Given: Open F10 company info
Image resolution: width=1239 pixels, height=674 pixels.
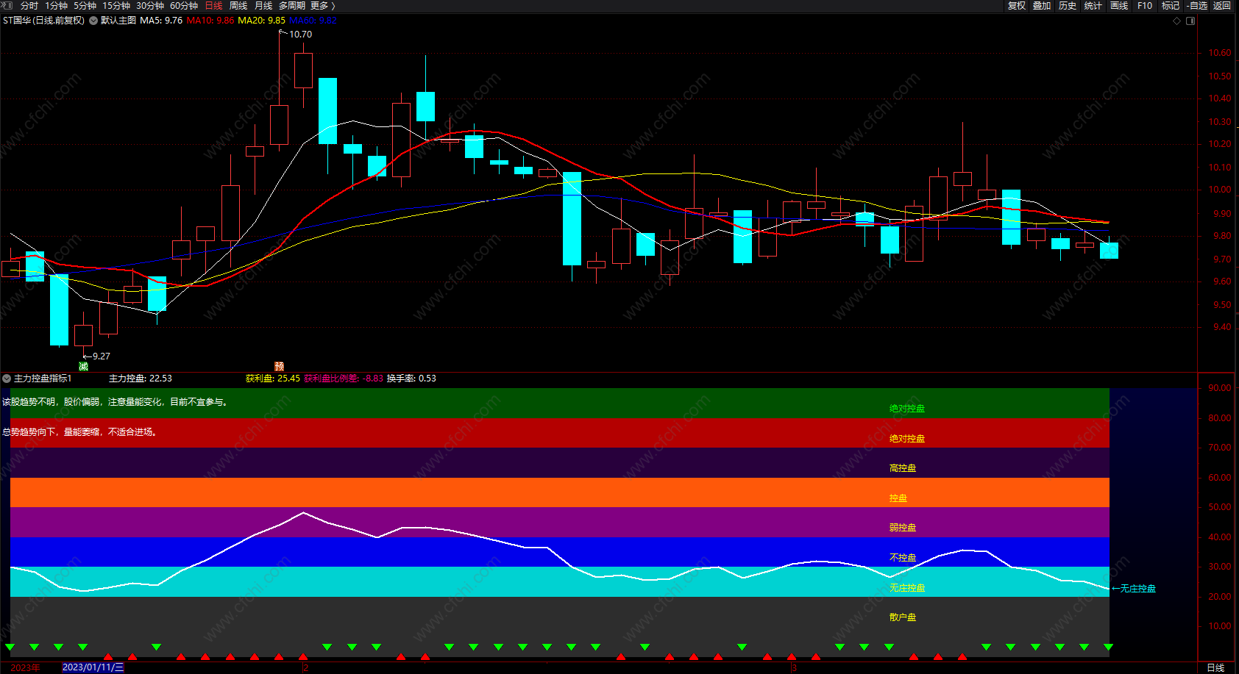Looking at the screenshot, I should [x=1145, y=6].
